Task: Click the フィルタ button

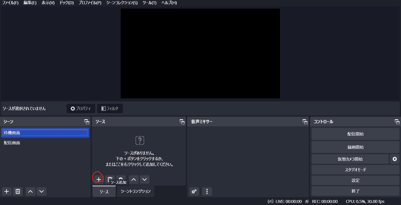Action: [110, 108]
